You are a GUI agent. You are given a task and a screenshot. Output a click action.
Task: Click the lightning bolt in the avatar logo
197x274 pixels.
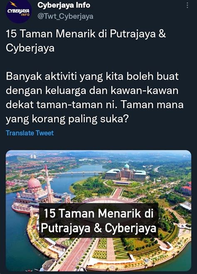[x=13, y=4]
